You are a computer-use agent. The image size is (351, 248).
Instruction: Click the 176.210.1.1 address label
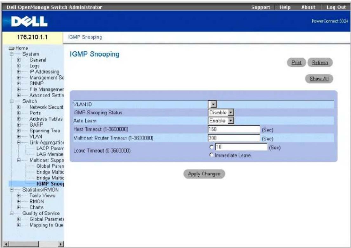32,37
